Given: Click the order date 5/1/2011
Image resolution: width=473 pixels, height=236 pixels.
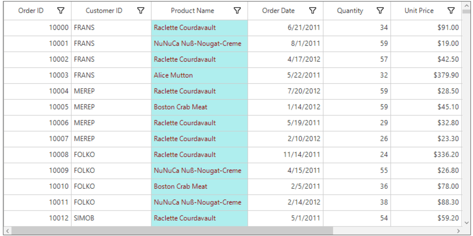Looking at the screenshot, I should [286, 218].
